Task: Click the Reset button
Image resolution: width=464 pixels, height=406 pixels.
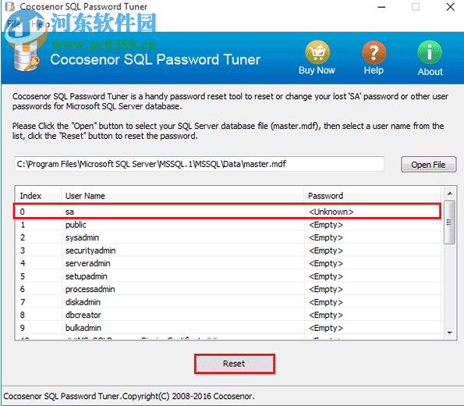Action: pos(234,364)
